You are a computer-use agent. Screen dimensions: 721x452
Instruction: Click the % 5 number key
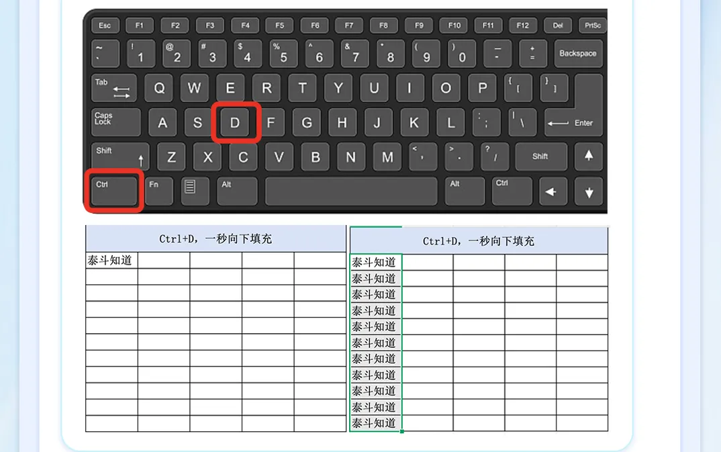pos(283,53)
